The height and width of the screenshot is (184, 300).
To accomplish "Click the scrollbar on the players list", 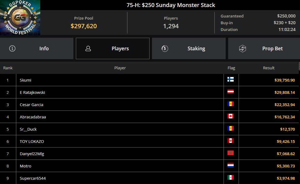I will click(299, 66).
